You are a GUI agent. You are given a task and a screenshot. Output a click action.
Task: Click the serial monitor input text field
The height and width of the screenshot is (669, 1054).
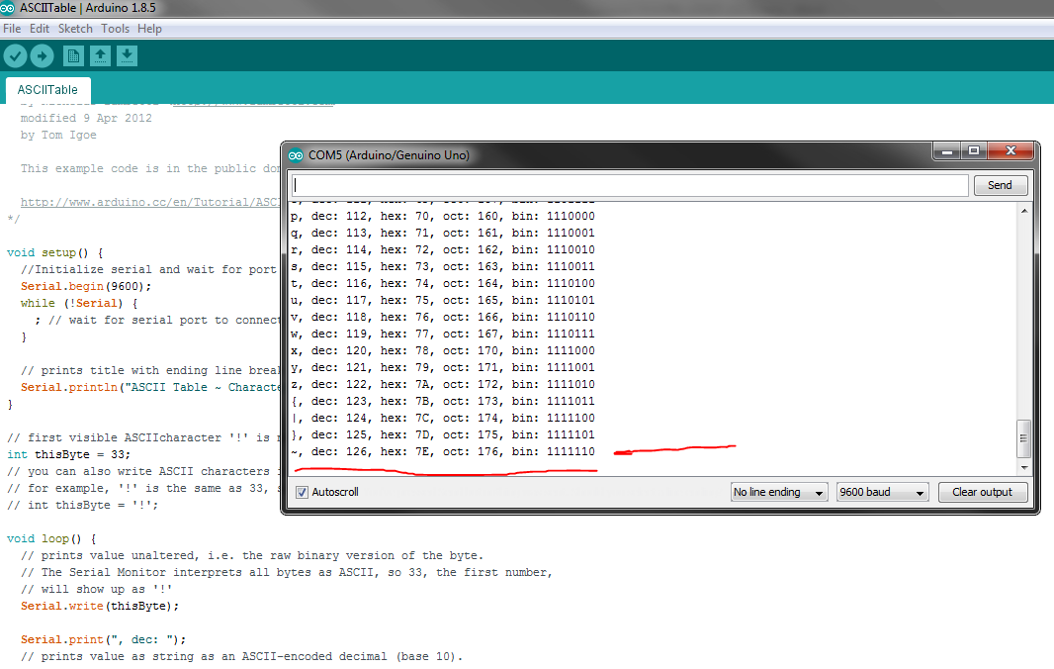629,185
